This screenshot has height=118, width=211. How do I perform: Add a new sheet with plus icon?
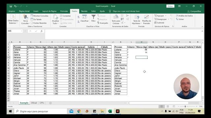[50, 103]
